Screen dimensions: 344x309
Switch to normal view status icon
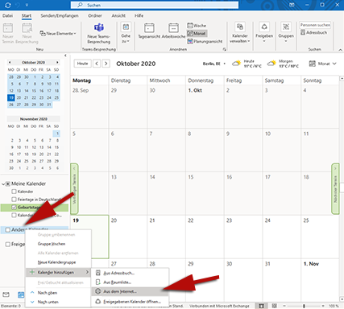click(x=261, y=306)
